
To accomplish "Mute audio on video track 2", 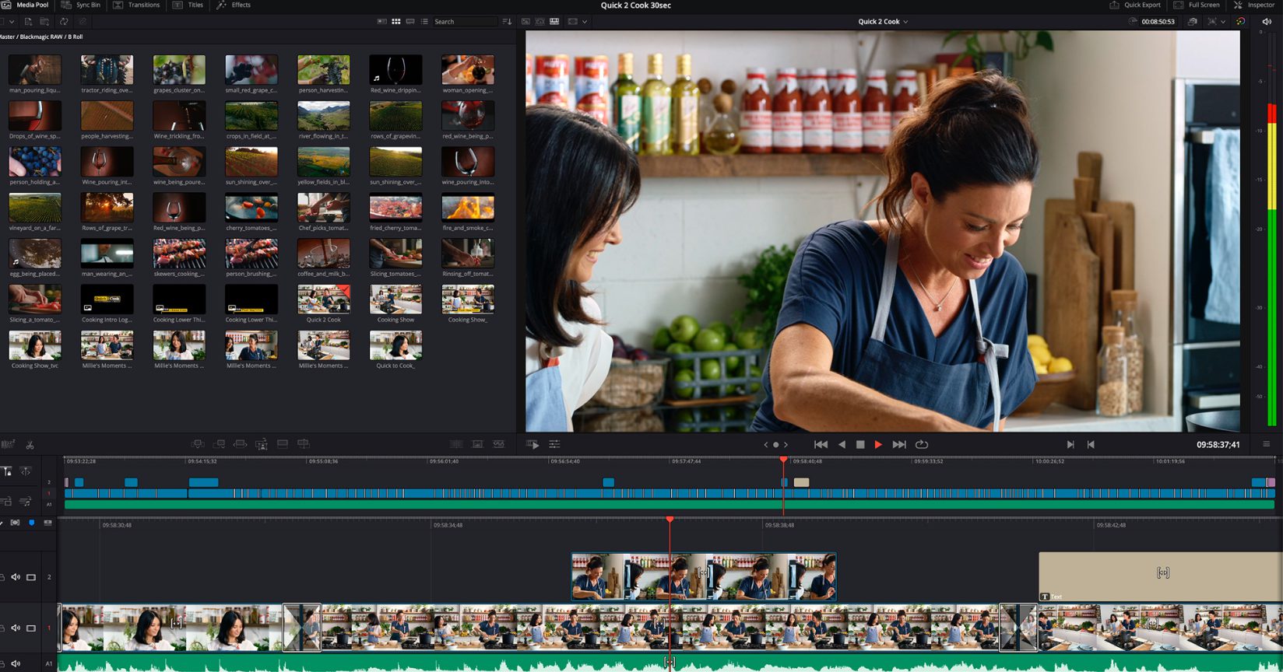I will point(16,577).
